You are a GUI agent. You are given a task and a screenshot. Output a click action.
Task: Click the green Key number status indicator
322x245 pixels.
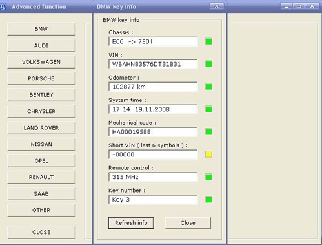(208, 200)
